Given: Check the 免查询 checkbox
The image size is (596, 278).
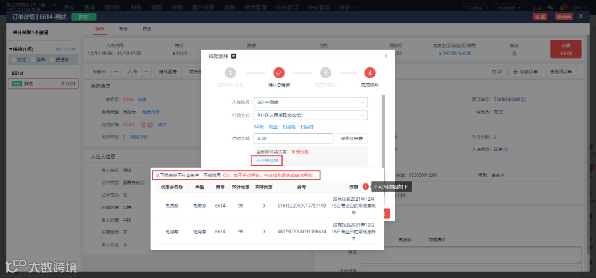Looking at the screenshot, I should [393, 239].
